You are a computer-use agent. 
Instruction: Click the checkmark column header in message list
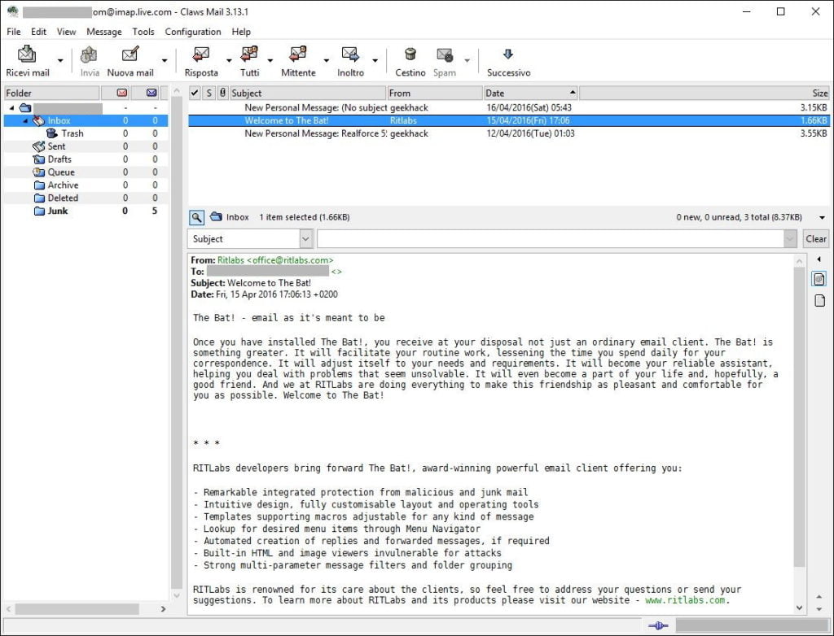[194, 94]
